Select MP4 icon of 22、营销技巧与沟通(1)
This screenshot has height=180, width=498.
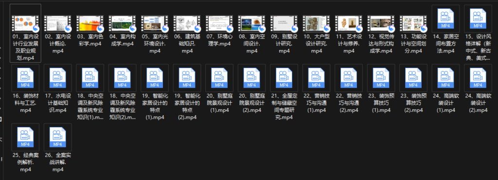pyautogui.click(x=316, y=78)
